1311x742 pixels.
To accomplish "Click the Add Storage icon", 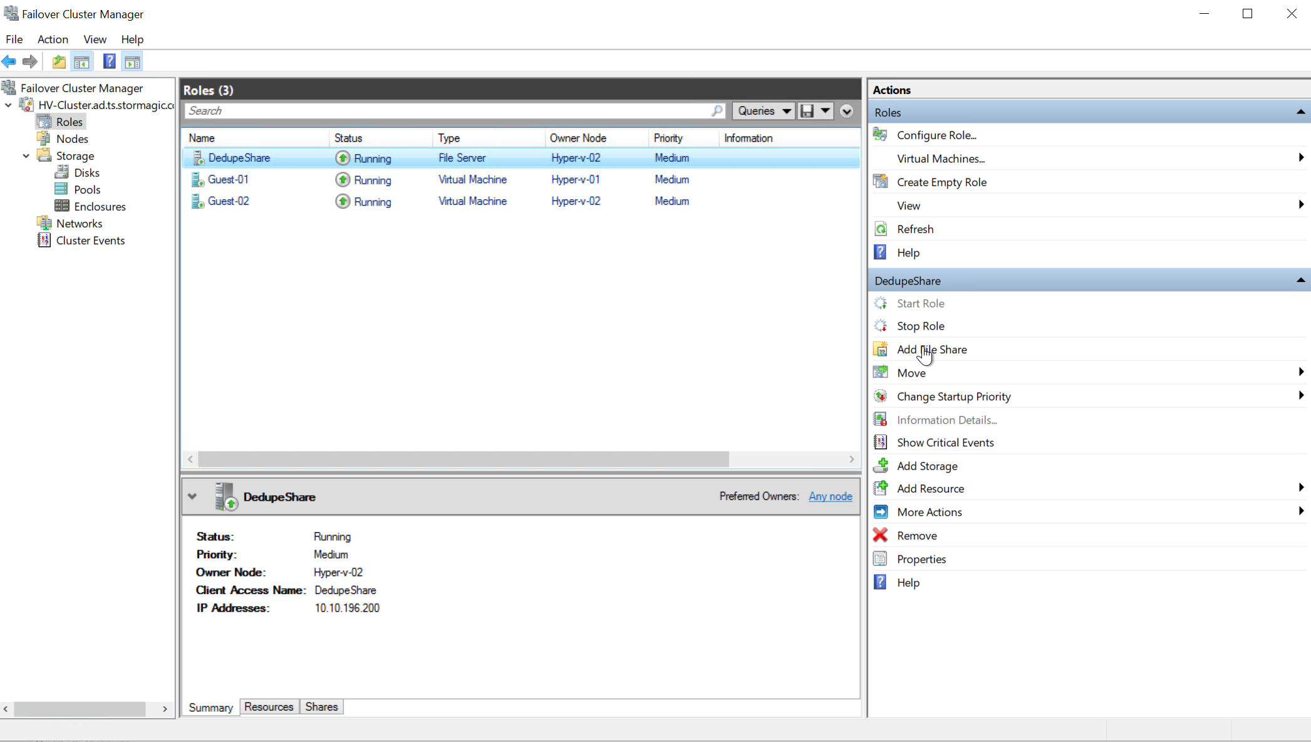I will (x=880, y=466).
